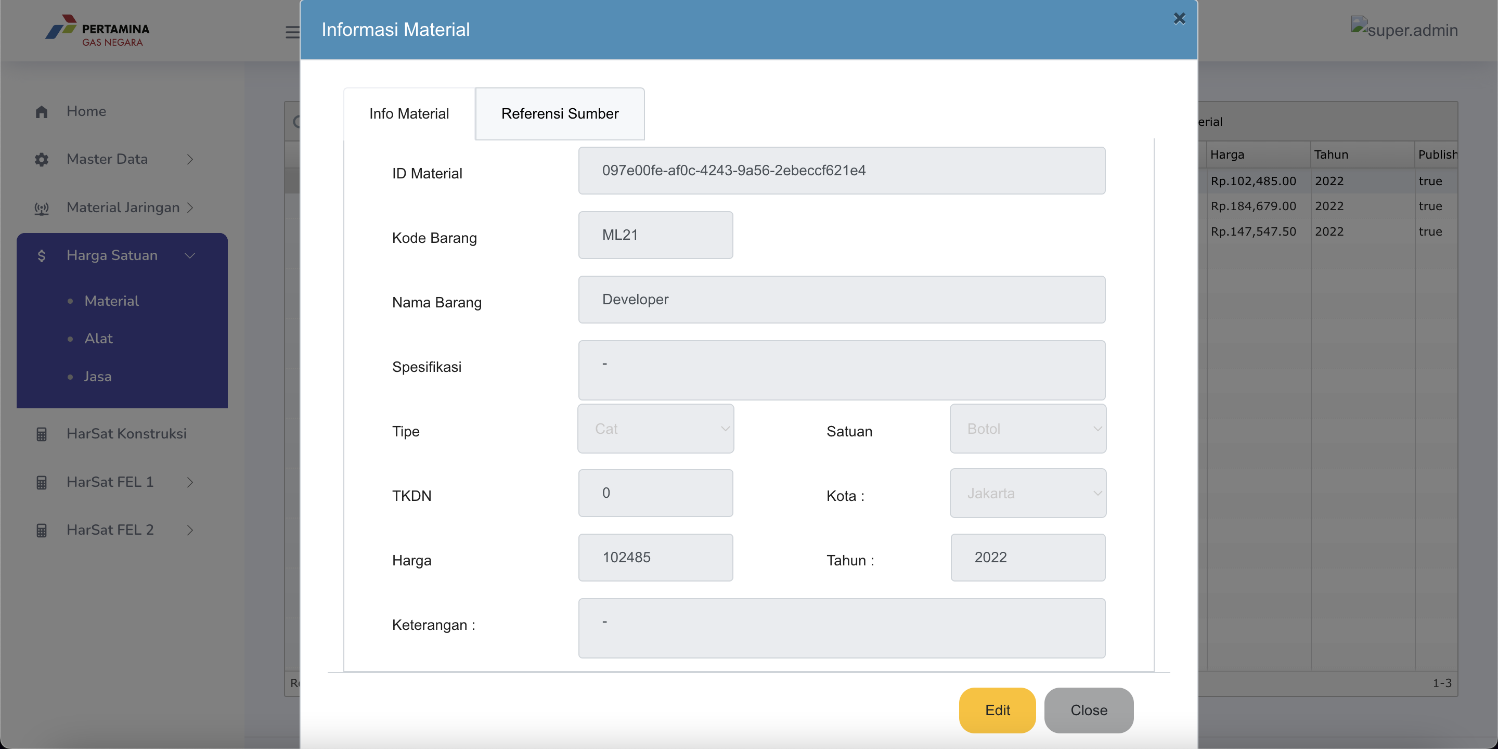Click the HarSat Konstruksi calculator icon
The width and height of the screenshot is (1498, 749).
(41, 434)
